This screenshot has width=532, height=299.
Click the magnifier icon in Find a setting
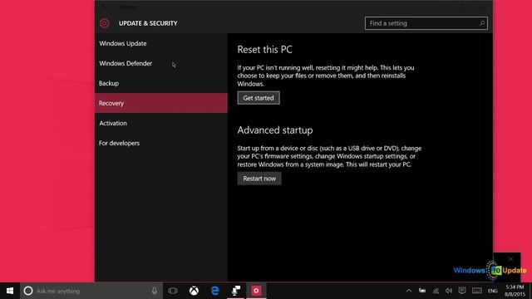(481, 23)
